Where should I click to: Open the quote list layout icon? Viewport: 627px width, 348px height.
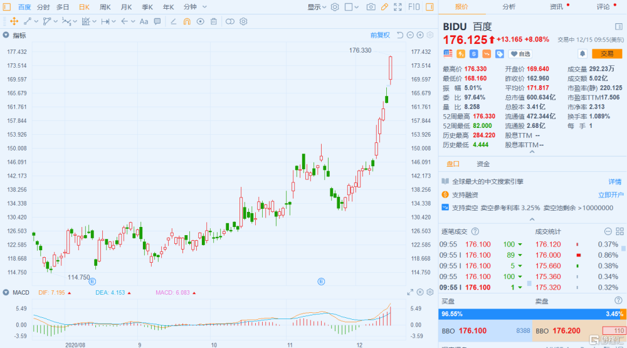click(x=619, y=27)
